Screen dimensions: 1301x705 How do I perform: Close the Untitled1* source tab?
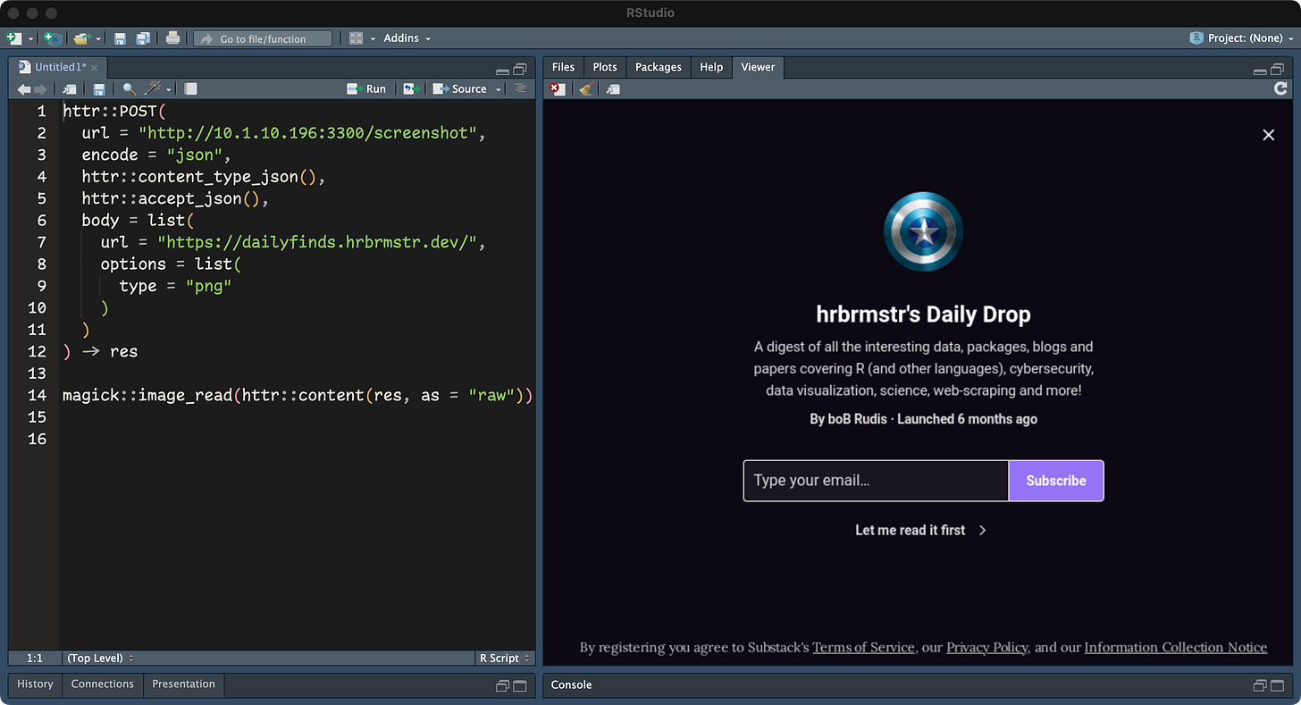click(95, 68)
